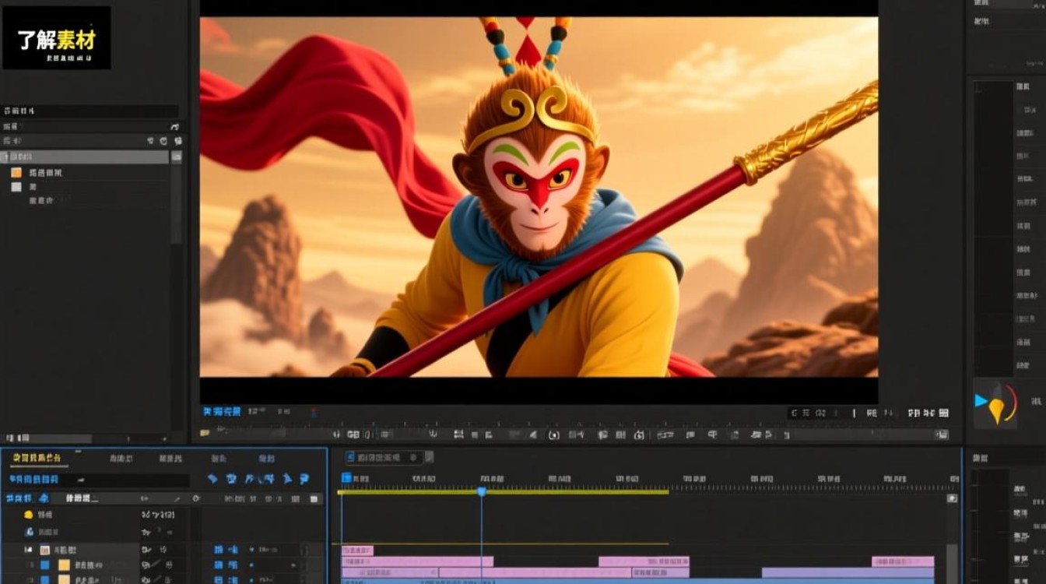Click the sequence name tab above the timeline ruler
This screenshot has height=584, width=1046.
click(x=383, y=457)
